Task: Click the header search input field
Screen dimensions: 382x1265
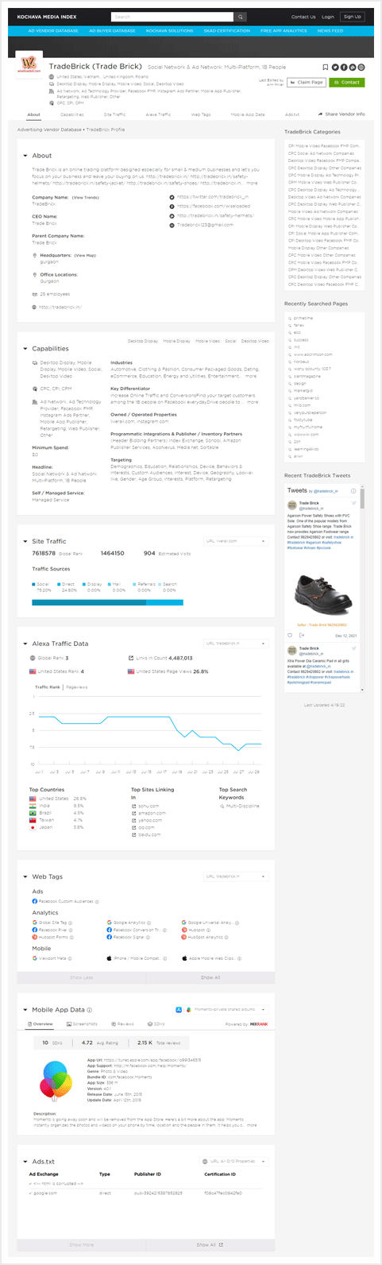Action: 173,17
